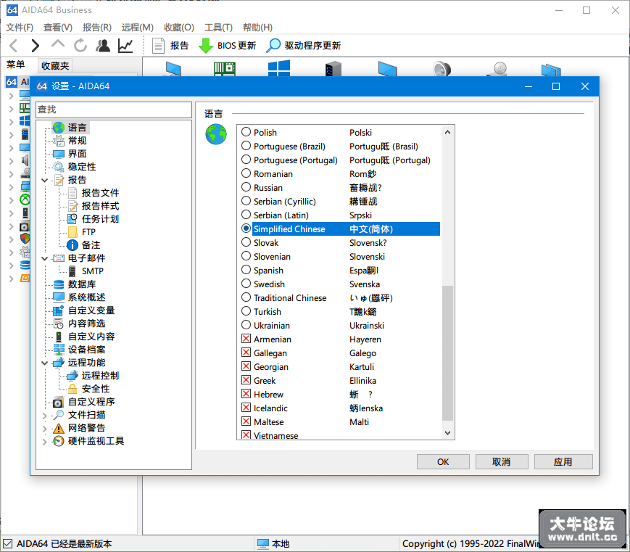Expand the 文件扫描 tree node
The image size is (630, 552).
pyautogui.click(x=45, y=416)
